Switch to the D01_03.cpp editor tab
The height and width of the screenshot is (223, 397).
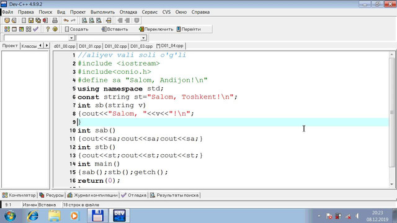[141, 46]
